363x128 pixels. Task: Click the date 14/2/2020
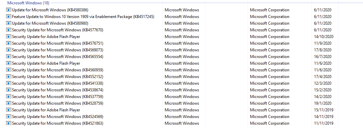pyautogui.click(x=323, y=97)
